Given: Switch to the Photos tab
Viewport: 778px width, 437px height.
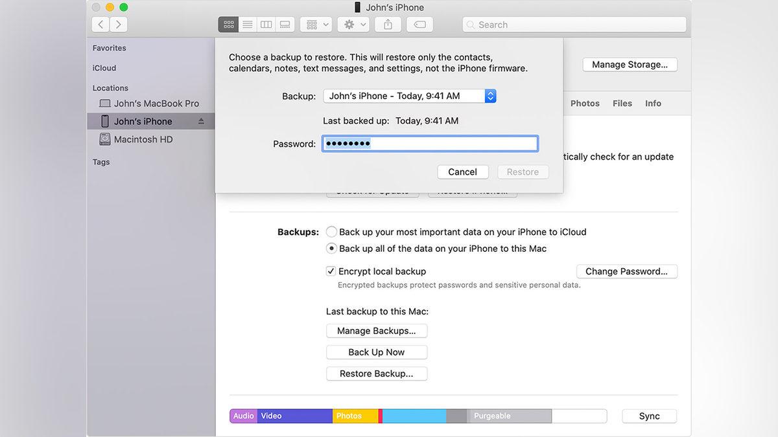Looking at the screenshot, I should click(585, 104).
